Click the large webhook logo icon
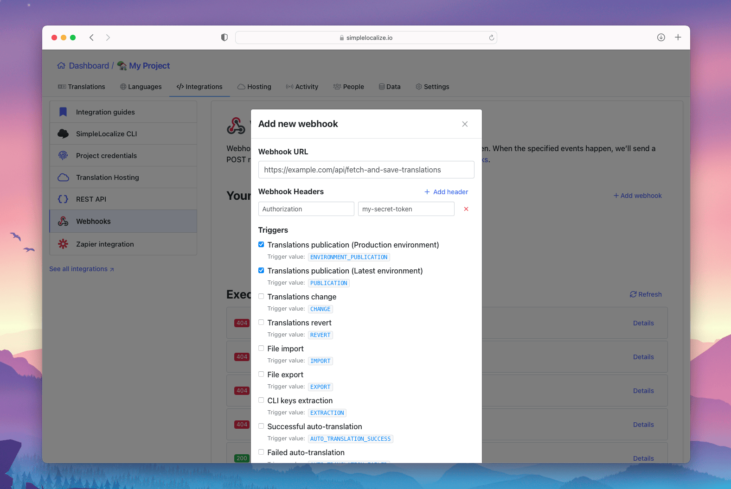The image size is (731, 489). 236,126
